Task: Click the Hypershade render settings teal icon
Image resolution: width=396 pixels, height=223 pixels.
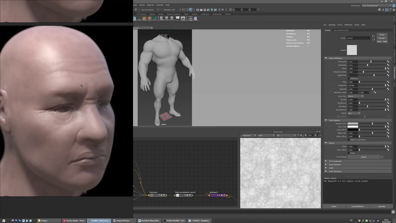Action: pos(212,10)
